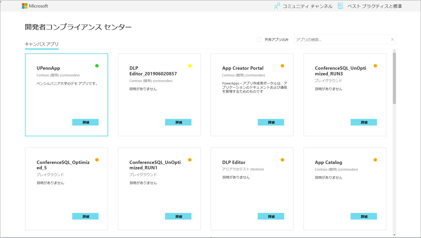Click 詳細 on the App Catalog card
The width and height of the screenshot is (421, 238).
pos(363,216)
